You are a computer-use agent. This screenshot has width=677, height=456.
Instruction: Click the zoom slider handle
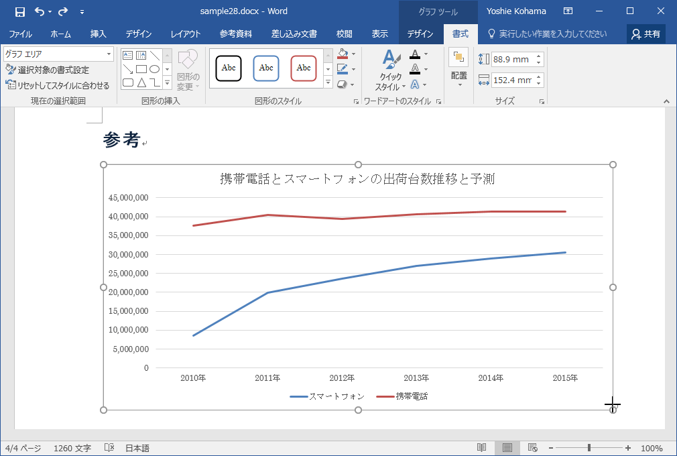point(589,448)
